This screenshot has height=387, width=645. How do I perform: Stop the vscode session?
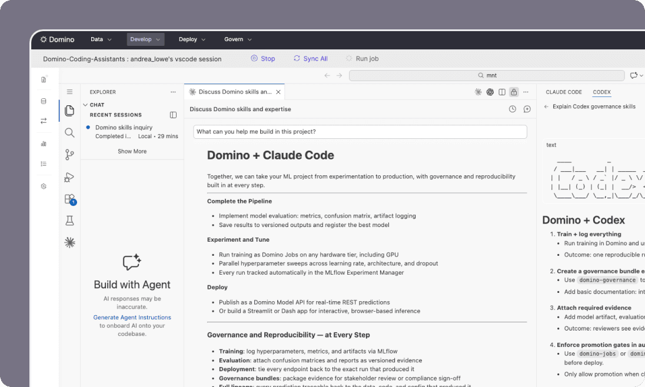click(x=263, y=59)
